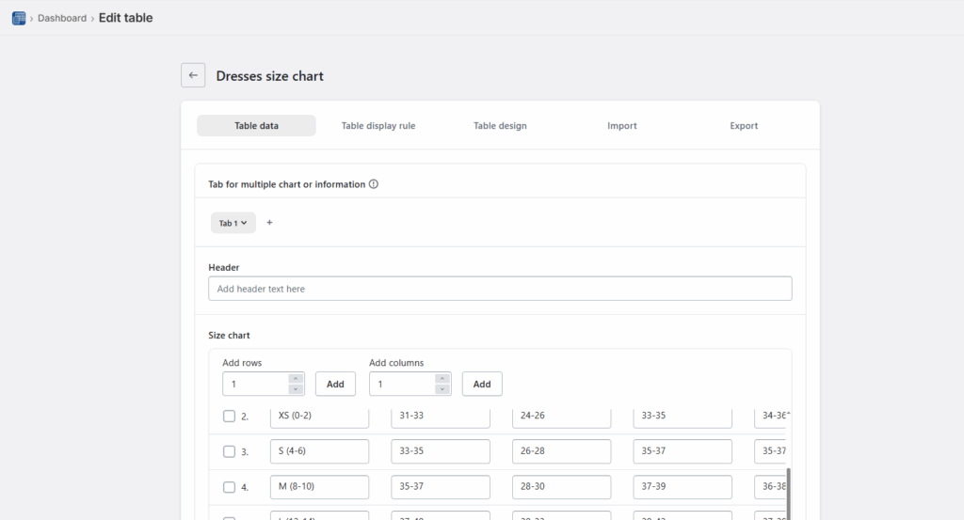The image size is (964, 520).
Task: Open the Tab 1 dropdown
Action: [x=233, y=223]
